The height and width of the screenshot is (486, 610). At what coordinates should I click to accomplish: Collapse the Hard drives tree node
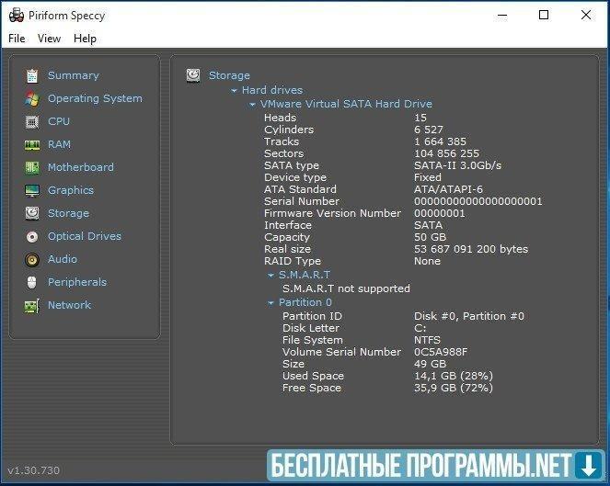pyautogui.click(x=234, y=91)
